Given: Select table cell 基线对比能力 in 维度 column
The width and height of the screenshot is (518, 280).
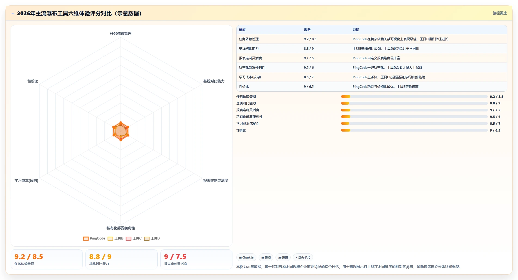Looking at the screenshot, I should point(249,49).
